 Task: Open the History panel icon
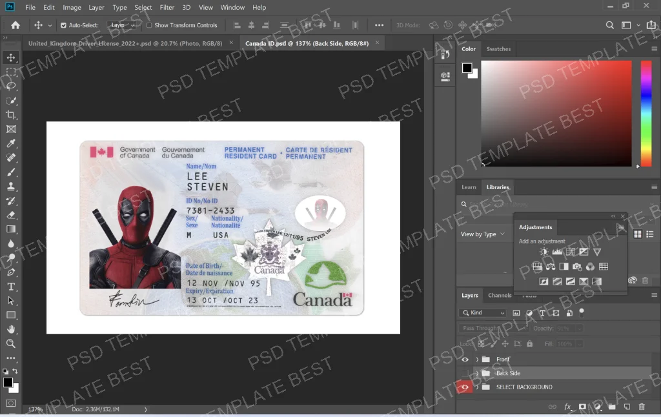click(445, 54)
